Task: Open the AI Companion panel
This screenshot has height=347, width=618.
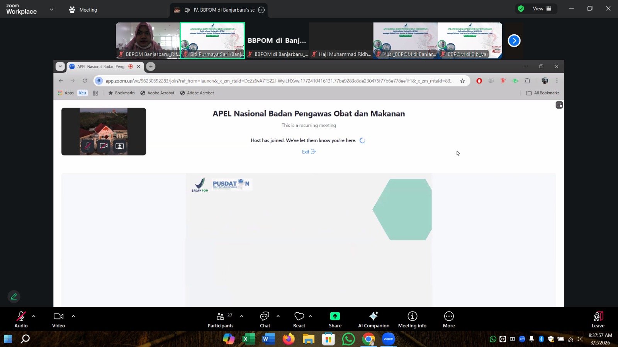Action: (373, 320)
